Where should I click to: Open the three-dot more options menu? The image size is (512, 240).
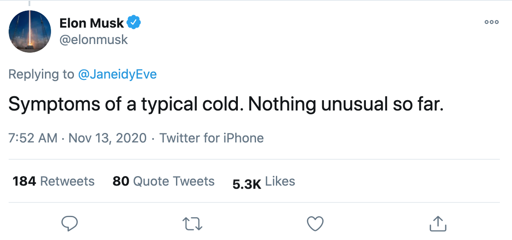pyautogui.click(x=492, y=22)
